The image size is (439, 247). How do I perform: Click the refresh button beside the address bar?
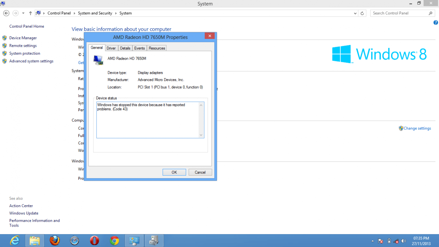point(362,13)
